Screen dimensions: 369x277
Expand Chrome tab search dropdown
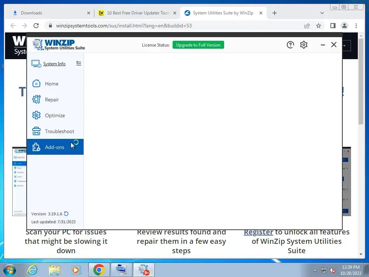click(322, 13)
